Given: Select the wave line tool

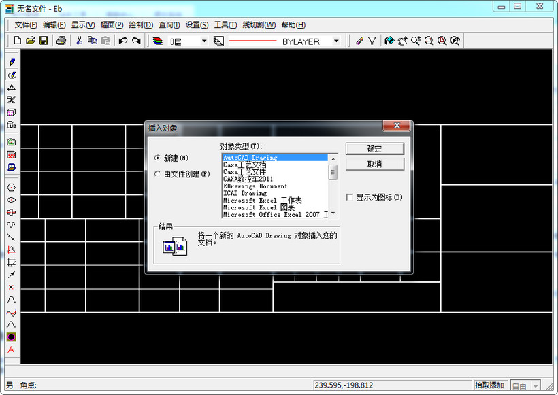Looking at the screenshot, I should pos(12,225).
